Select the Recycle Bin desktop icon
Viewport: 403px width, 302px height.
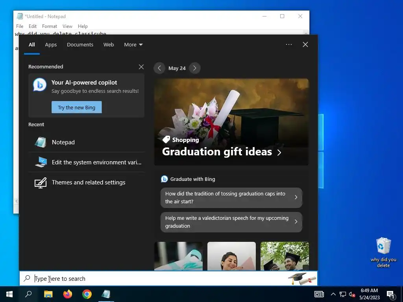pos(383,252)
